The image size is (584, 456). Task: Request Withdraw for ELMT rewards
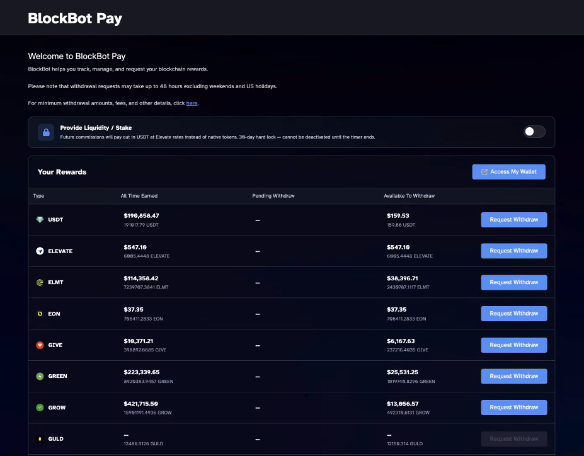pyautogui.click(x=514, y=283)
